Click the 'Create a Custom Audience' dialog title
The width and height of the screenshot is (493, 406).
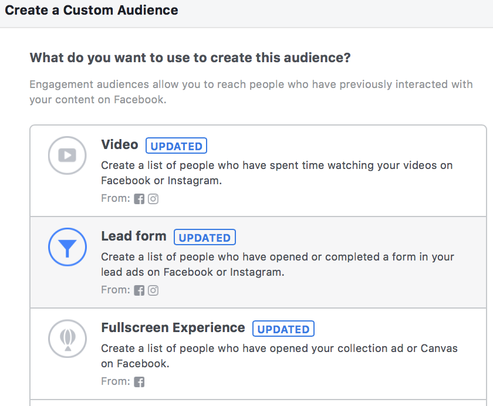pyautogui.click(x=92, y=11)
